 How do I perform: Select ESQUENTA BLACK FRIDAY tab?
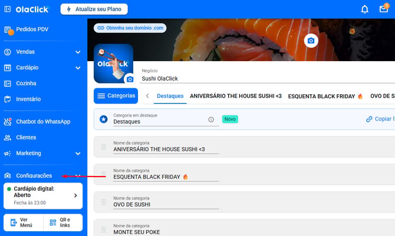click(325, 97)
